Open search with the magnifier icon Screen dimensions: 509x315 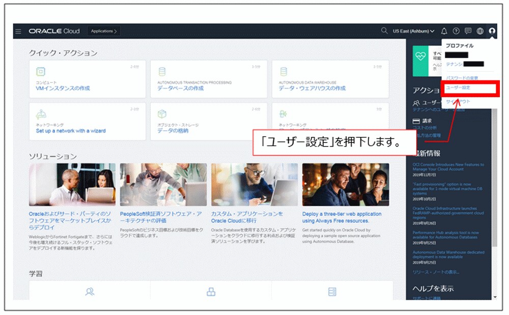tap(384, 31)
